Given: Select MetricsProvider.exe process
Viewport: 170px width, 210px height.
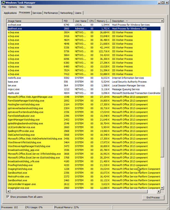Looking at the screenshot, I should 84,177.
